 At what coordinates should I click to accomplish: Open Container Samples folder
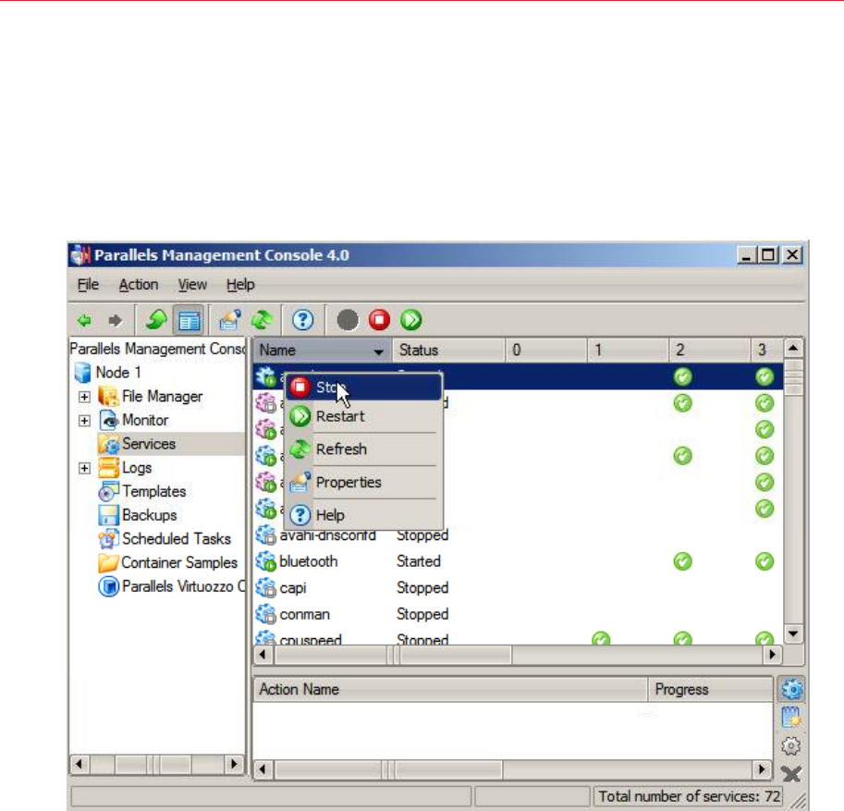[179, 562]
